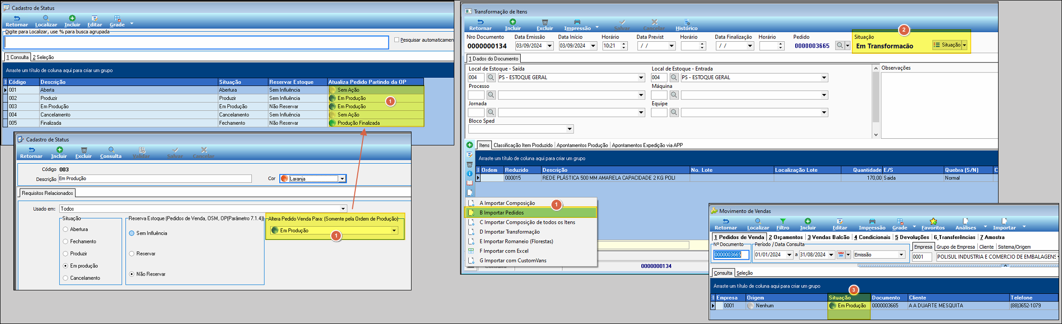This screenshot has width=1062, height=324.
Task: Click the Nº Documento input field
Action: (731, 255)
